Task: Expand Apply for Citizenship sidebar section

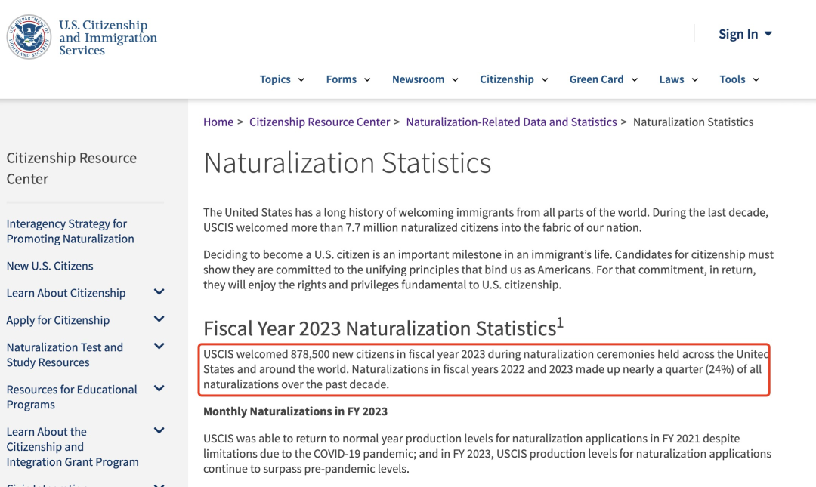Action: coord(159,319)
